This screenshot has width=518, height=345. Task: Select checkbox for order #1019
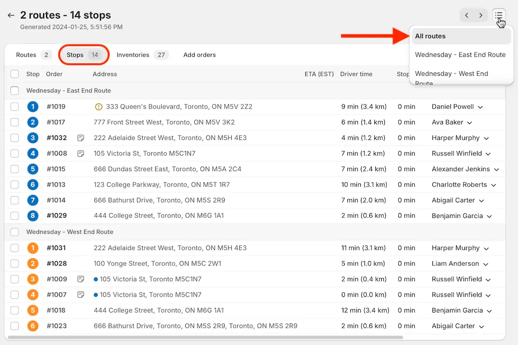point(15,106)
